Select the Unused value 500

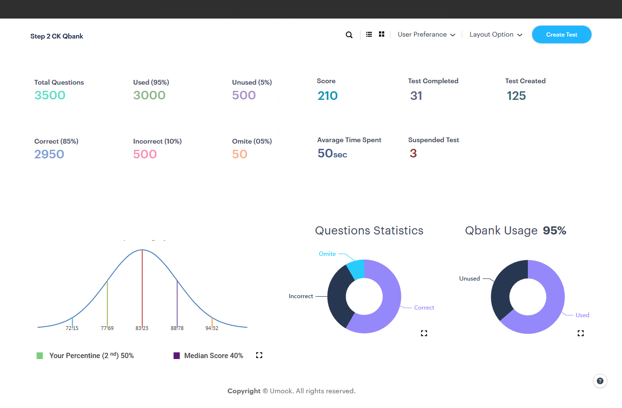pyautogui.click(x=244, y=95)
